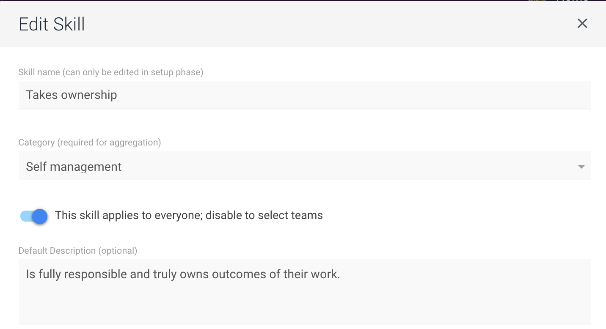Click the Skill name field label
Viewport: 606px width, 329px height.
click(x=111, y=72)
